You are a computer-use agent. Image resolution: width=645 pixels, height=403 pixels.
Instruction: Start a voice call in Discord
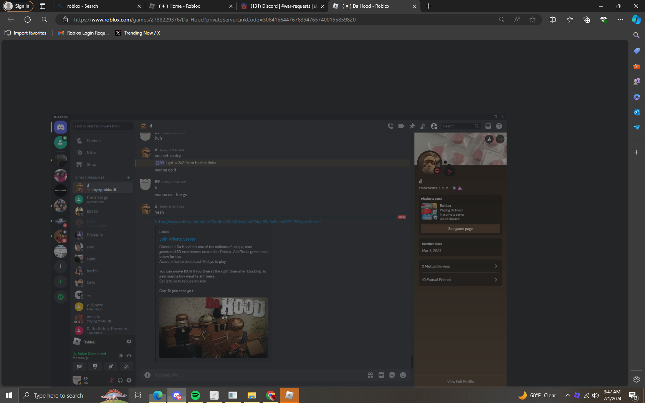point(390,126)
